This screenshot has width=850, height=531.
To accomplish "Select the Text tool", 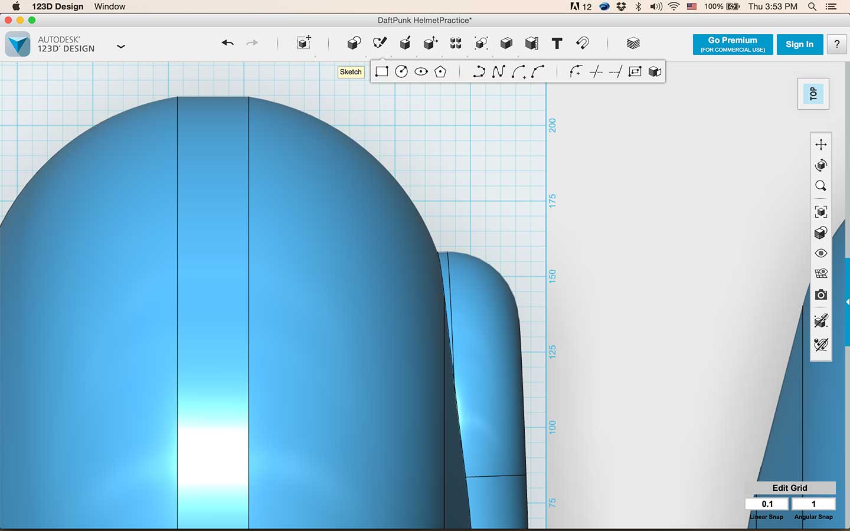I will [x=557, y=43].
